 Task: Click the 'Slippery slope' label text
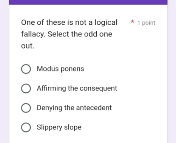(x=59, y=127)
